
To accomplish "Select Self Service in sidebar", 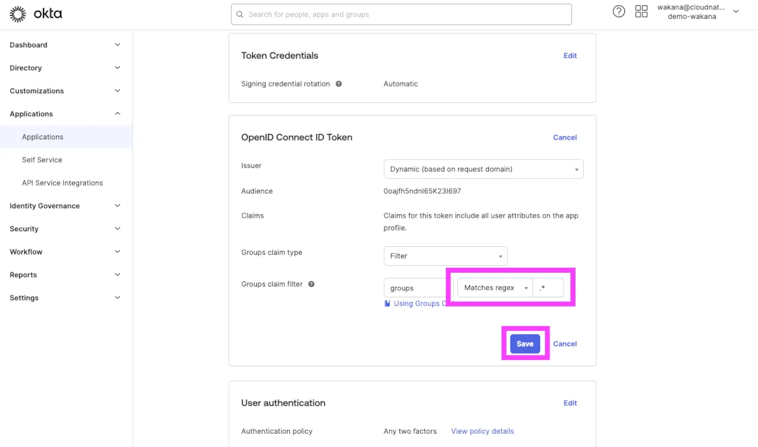I will [42, 160].
